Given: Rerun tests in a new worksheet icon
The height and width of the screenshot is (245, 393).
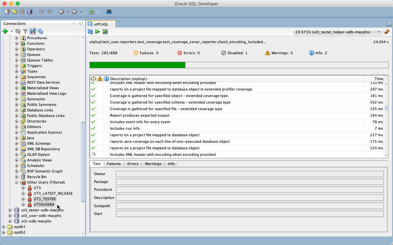Looking at the screenshot, I should pos(105,32).
